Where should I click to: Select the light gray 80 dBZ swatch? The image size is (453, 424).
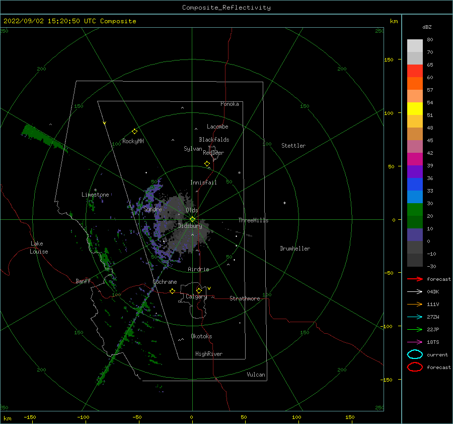(x=415, y=46)
